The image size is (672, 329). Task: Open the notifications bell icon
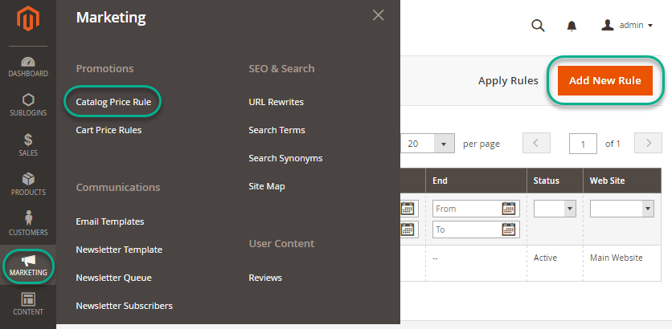coord(572,26)
